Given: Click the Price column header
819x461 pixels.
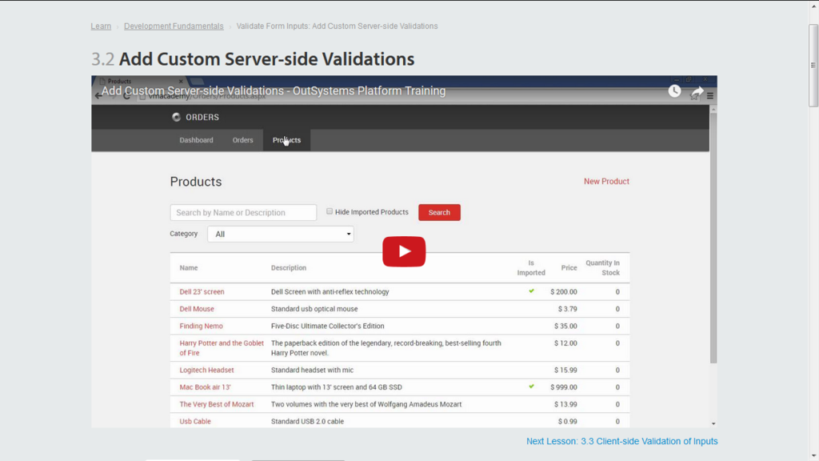Looking at the screenshot, I should click(569, 267).
